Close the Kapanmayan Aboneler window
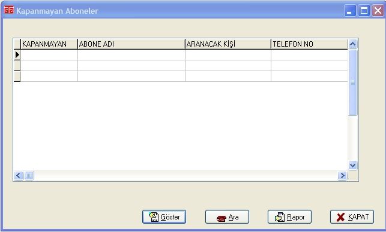 (x=378, y=11)
